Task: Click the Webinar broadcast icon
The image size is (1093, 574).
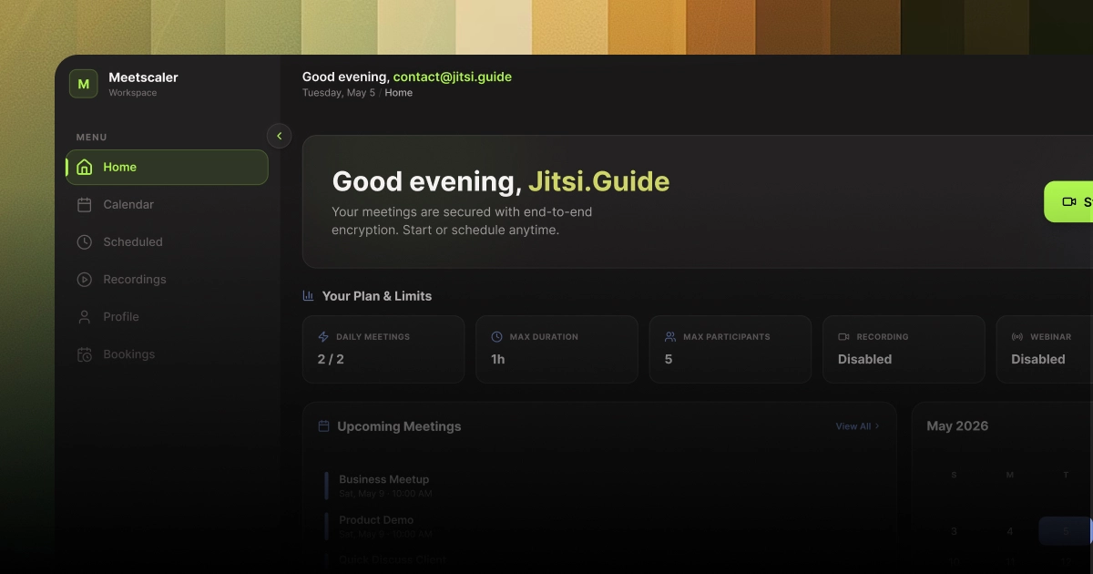Action: tap(1017, 337)
